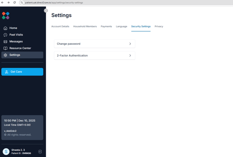233x157 pixels.
Task: Open the Payments tab
Action: [x=106, y=26]
